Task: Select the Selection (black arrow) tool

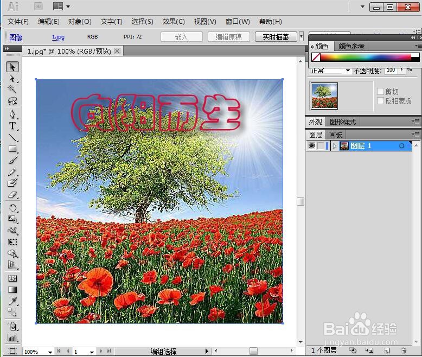Action: pos(12,67)
